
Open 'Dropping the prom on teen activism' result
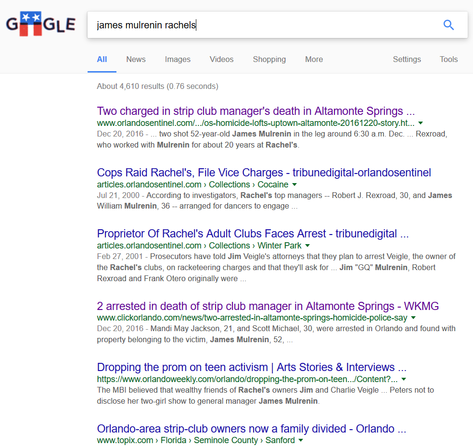(x=252, y=367)
